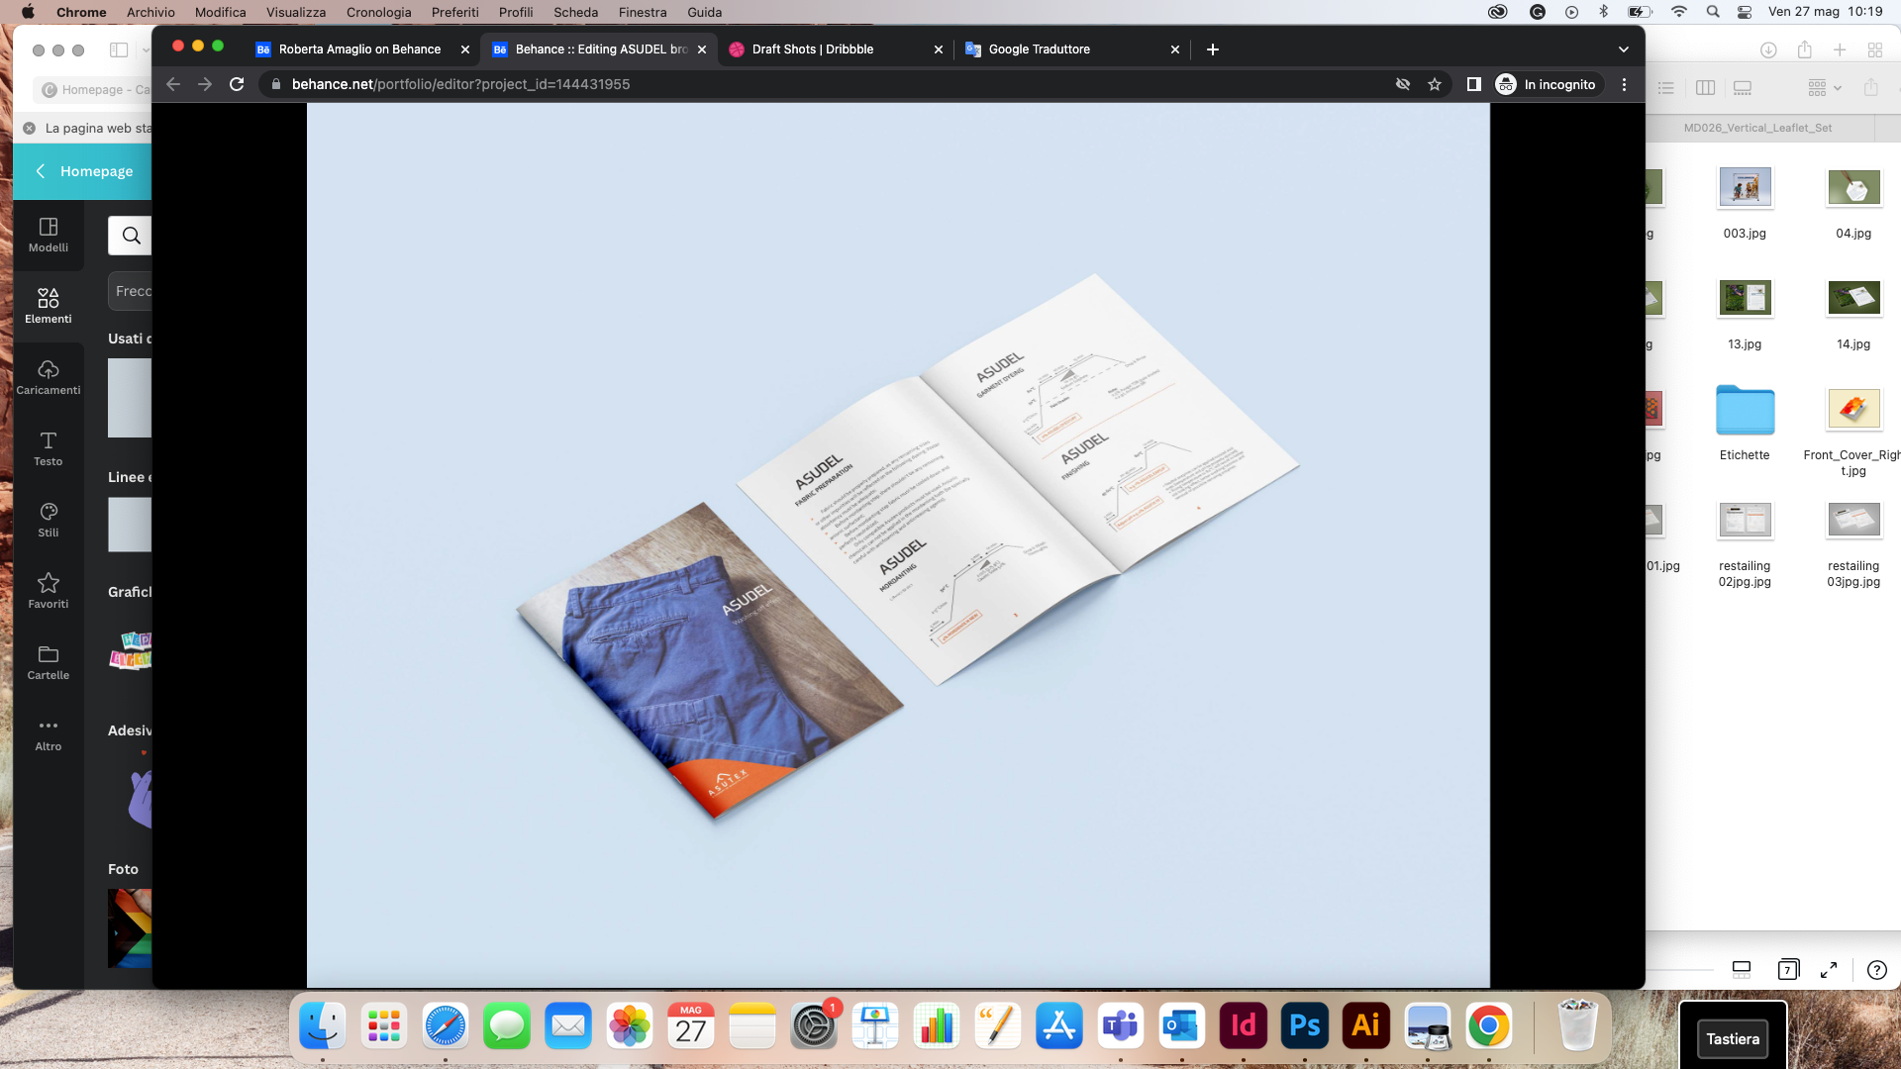Click the address bar URL
Viewport: 1901px width, 1069px height.
[460, 84]
